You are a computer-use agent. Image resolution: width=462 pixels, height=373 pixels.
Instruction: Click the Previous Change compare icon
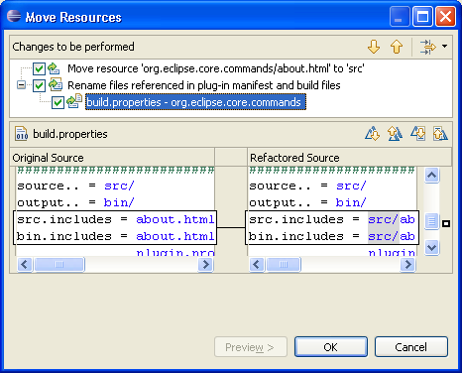click(440, 134)
